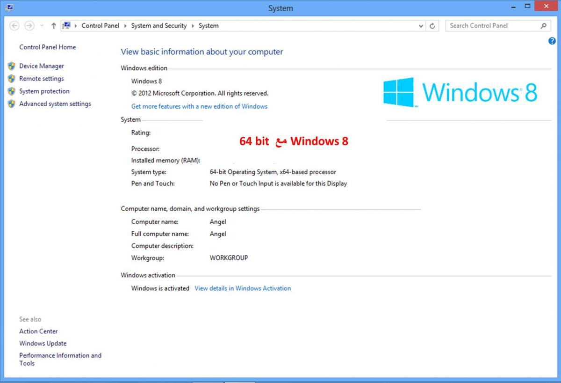Expand the chevron after Control Panel breadcrumb

(x=125, y=26)
